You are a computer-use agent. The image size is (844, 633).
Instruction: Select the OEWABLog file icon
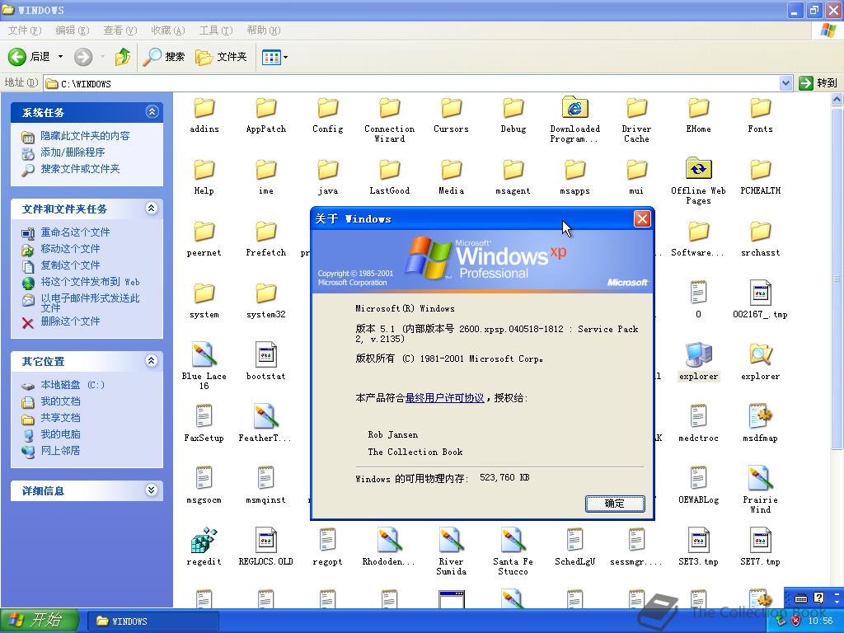click(698, 479)
